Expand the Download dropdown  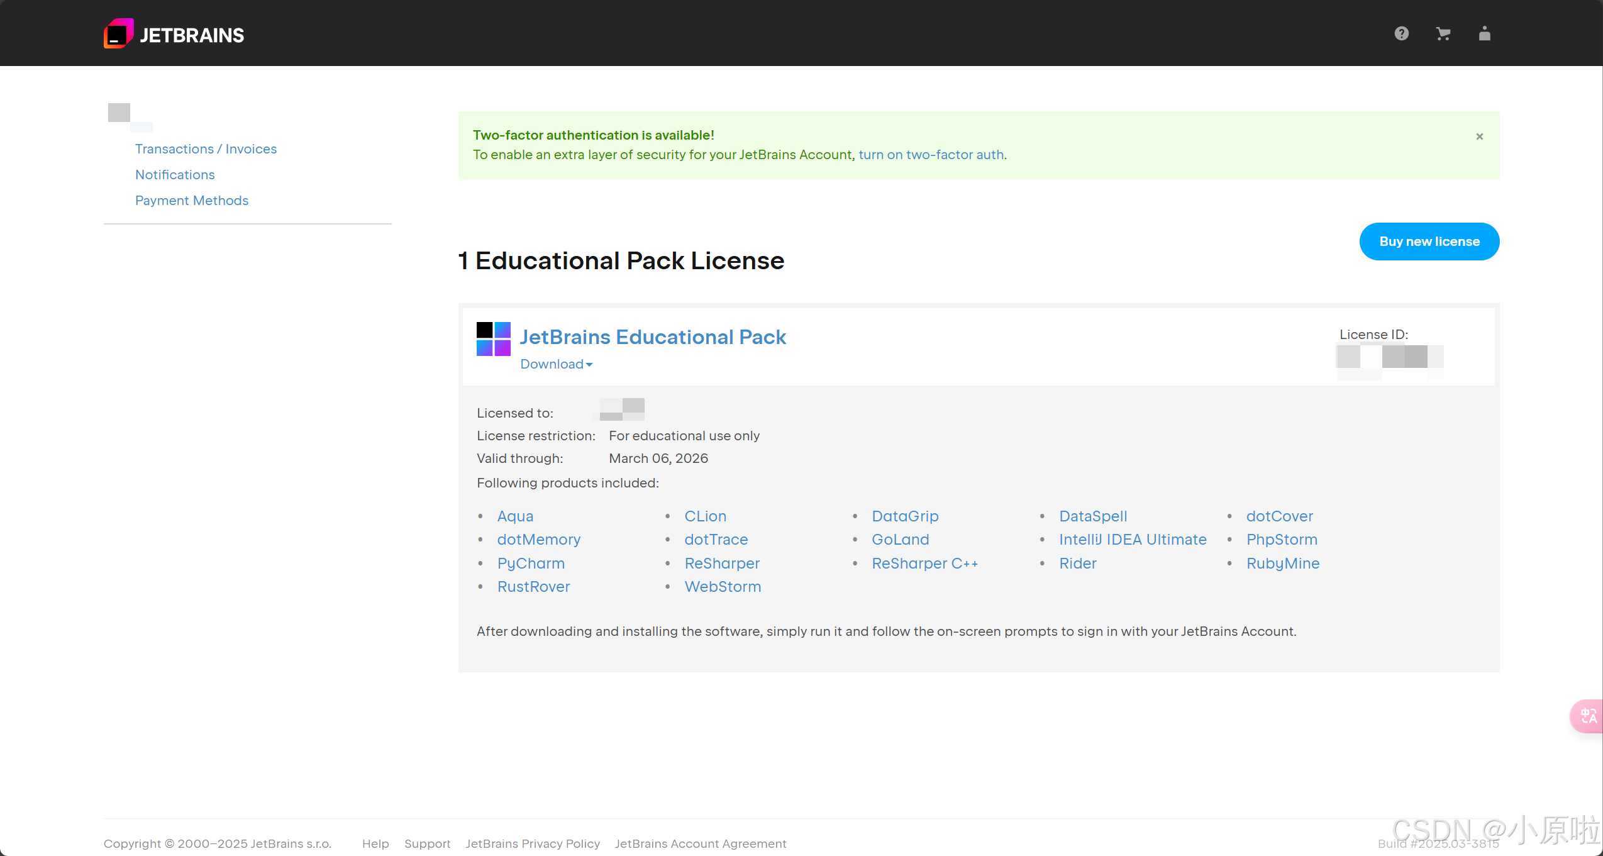click(x=556, y=364)
